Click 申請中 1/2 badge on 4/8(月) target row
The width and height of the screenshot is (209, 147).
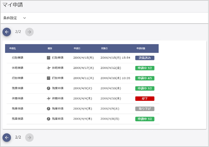point(145,119)
